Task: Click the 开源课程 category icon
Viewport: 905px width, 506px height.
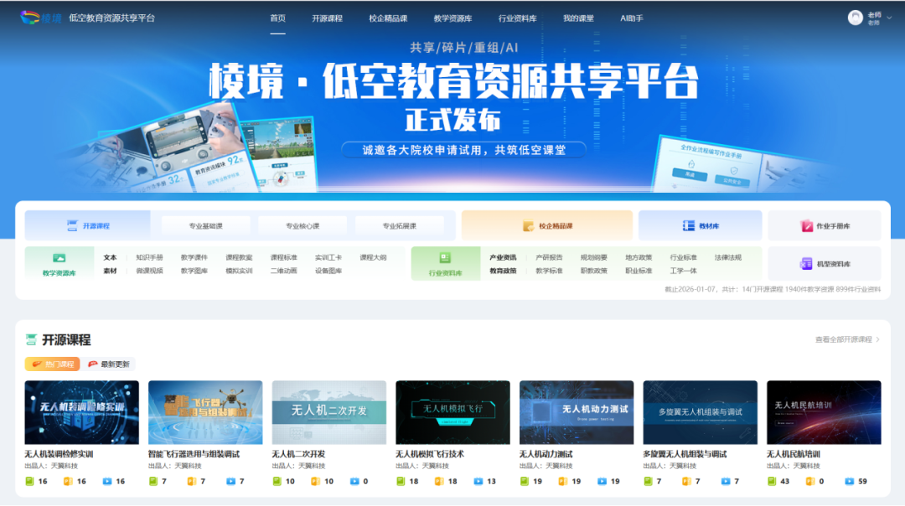Action: 72,226
